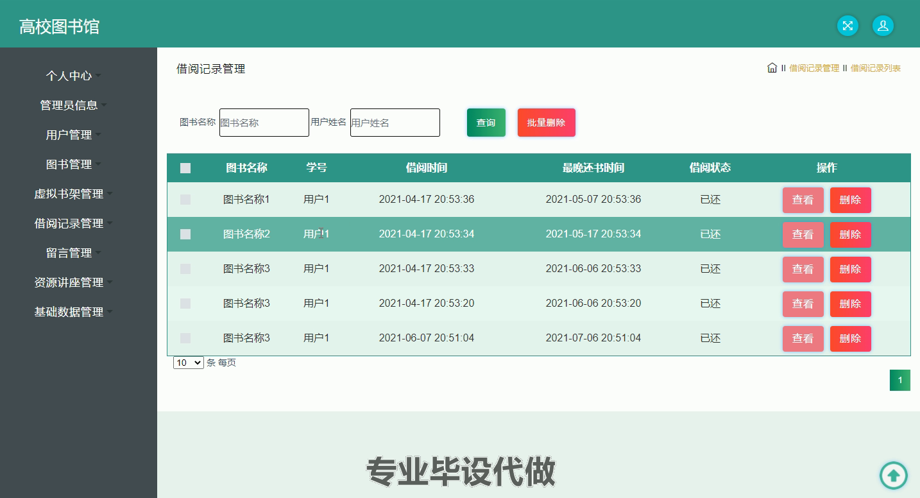Check the row with 借阅时间 2021-04-17 20:53:33
Viewport: 920px width, 498px height.
point(185,269)
